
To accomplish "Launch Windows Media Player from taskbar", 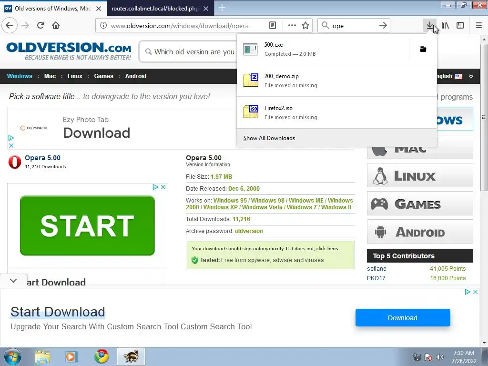I will [x=71, y=356].
